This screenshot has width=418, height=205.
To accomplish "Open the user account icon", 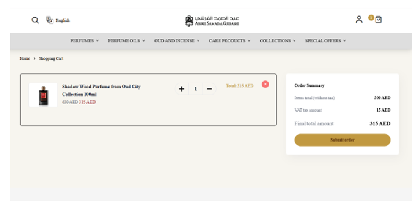I will tap(359, 19).
